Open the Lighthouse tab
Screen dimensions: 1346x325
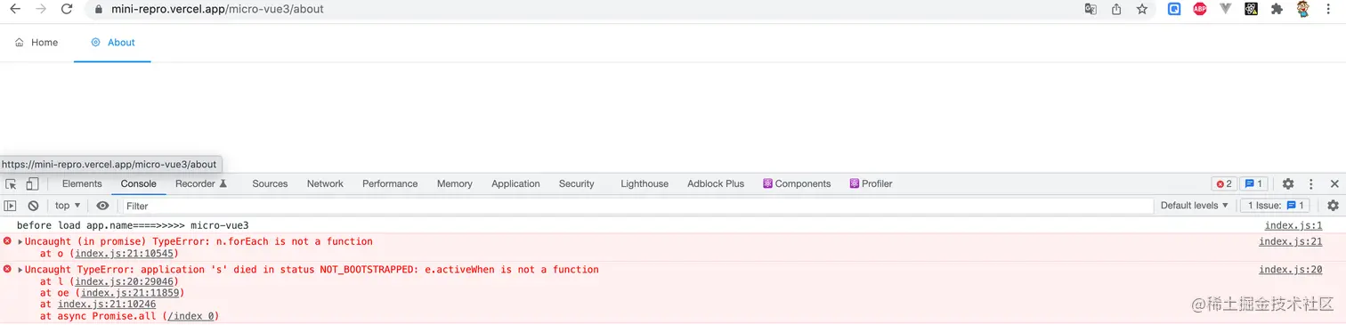click(x=645, y=183)
